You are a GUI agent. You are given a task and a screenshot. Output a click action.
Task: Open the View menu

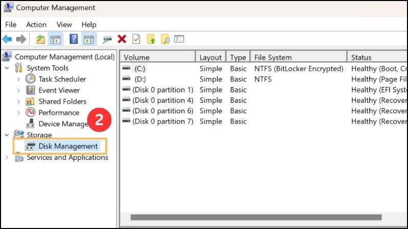coord(64,24)
